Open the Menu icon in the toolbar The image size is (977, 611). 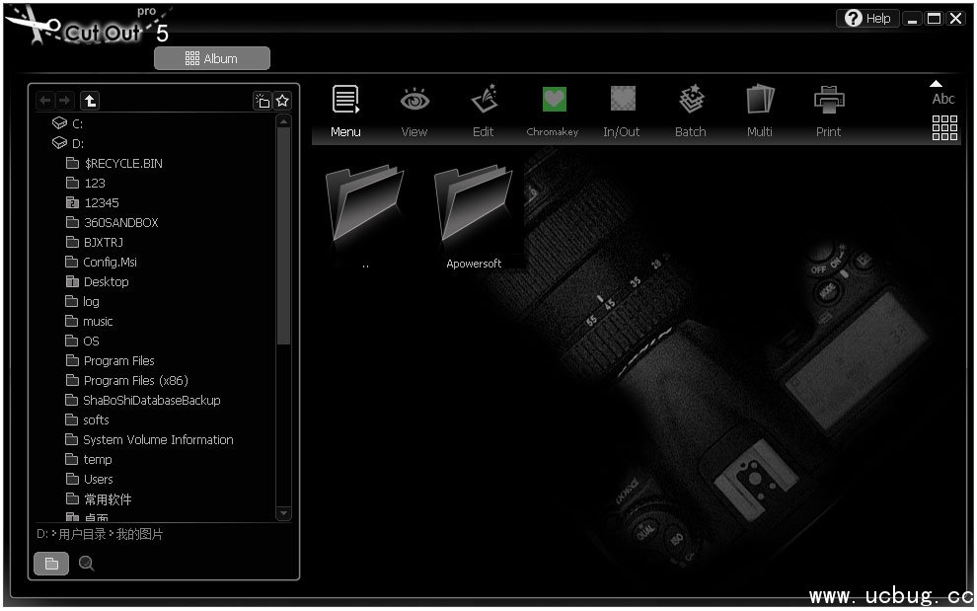345,101
